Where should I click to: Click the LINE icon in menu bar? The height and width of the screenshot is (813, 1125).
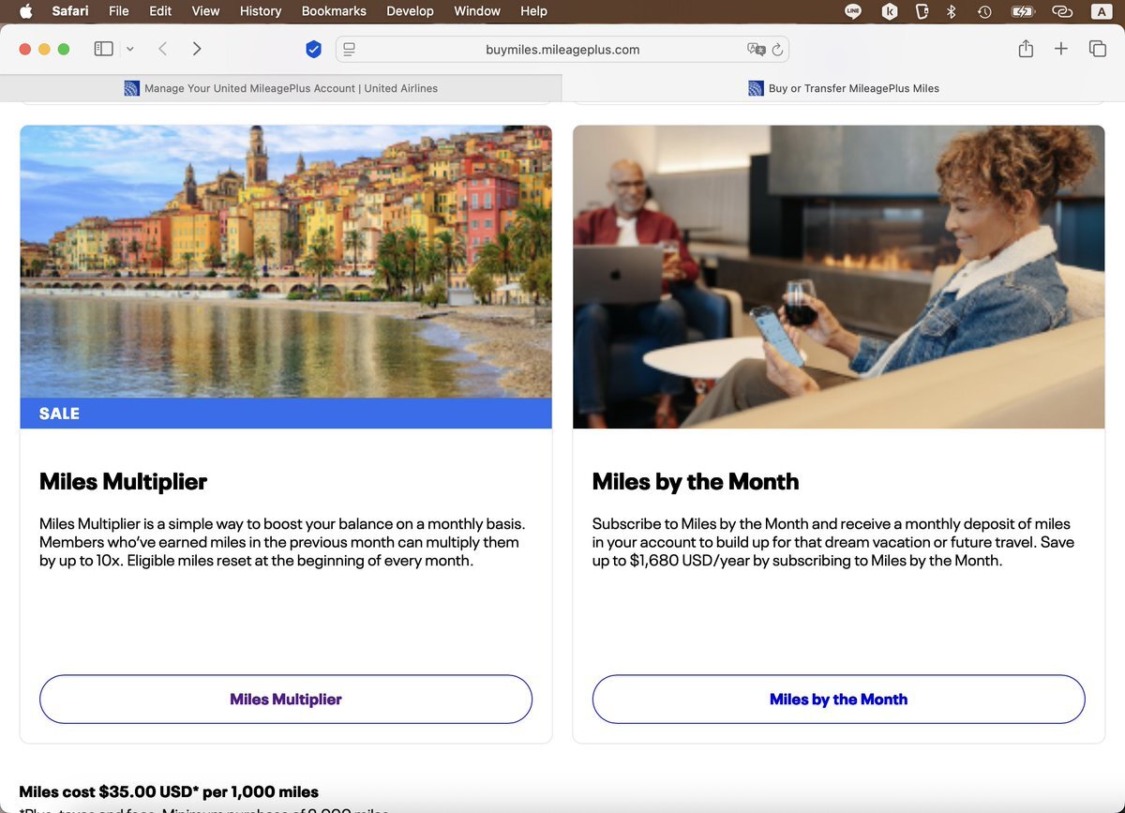click(x=853, y=11)
